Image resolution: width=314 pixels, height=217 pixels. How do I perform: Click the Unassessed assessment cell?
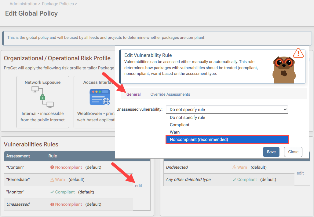pos(18,204)
